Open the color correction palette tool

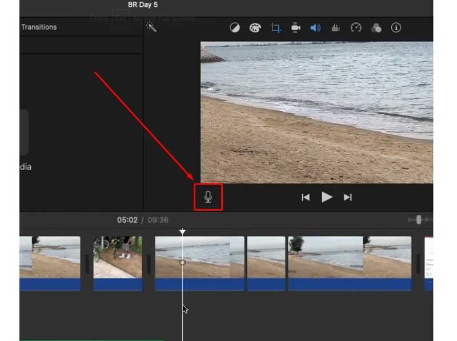pyautogui.click(x=255, y=27)
